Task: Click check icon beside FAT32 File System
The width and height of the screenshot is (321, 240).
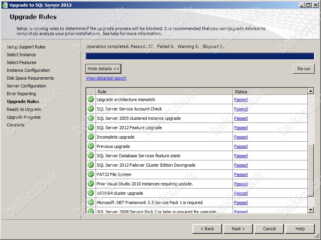Action: tap(91, 174)
